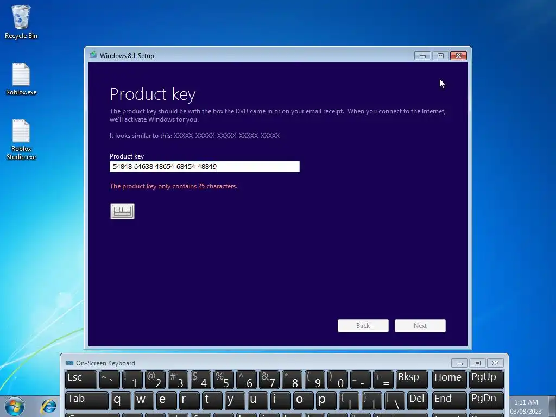The image size is (556, 417).
Task: Open the taskbar clock showing 1:31 AM
Action: tap(526, 407)
